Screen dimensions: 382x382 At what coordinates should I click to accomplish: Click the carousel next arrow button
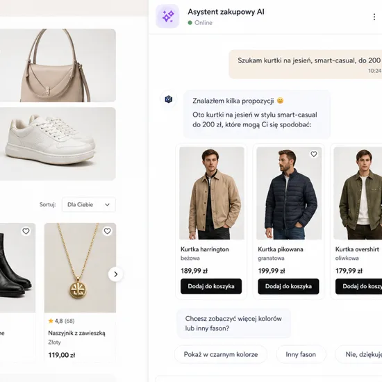tap(116, 274)
